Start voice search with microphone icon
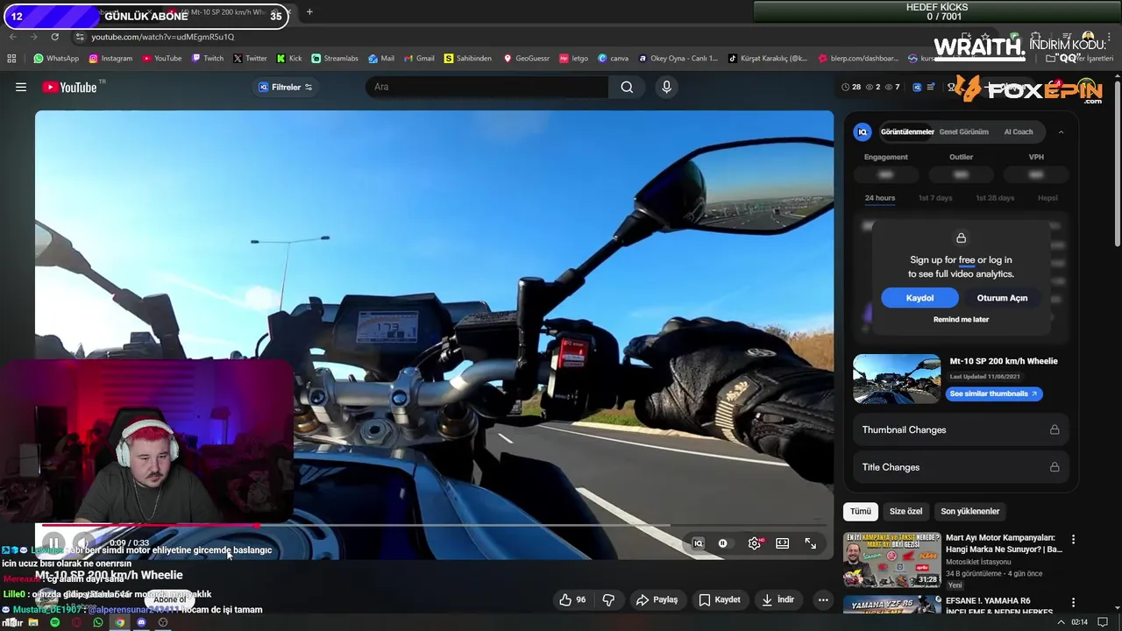The width and height of the screenshot is (1122, 631). tap(666, 87)
